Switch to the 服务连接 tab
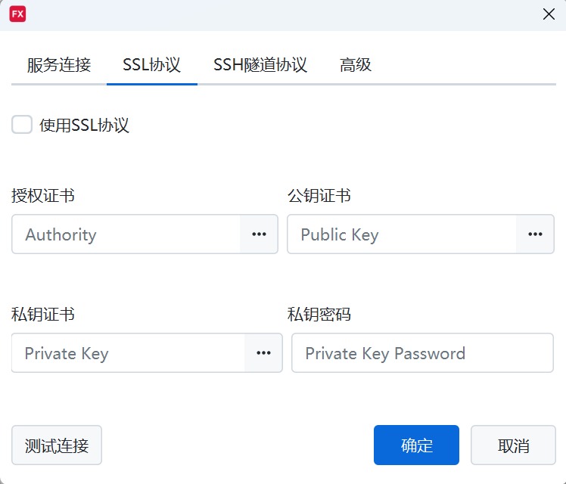 (59, 65)
